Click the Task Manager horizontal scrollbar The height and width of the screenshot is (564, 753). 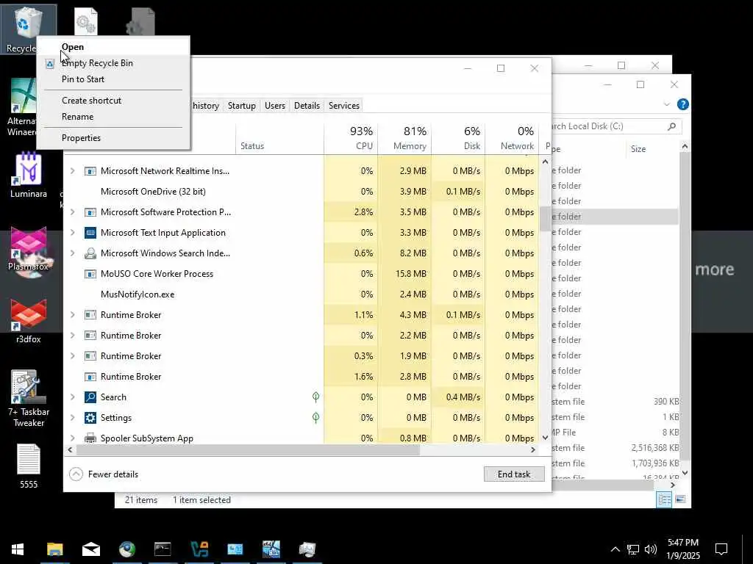(x=248, y=450)
